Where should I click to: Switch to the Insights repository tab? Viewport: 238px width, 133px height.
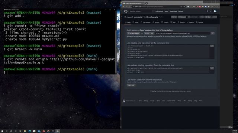coord(190,22)
